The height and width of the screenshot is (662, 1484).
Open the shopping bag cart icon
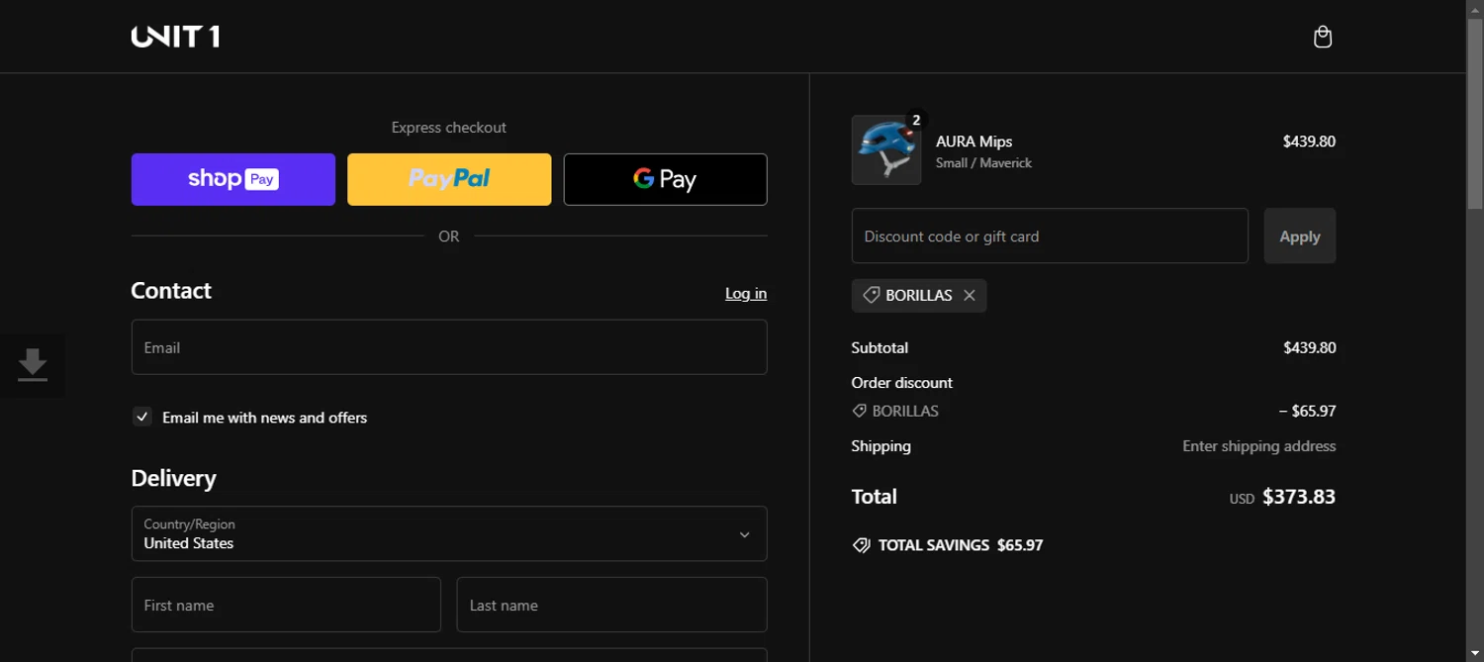(1322, 37)
